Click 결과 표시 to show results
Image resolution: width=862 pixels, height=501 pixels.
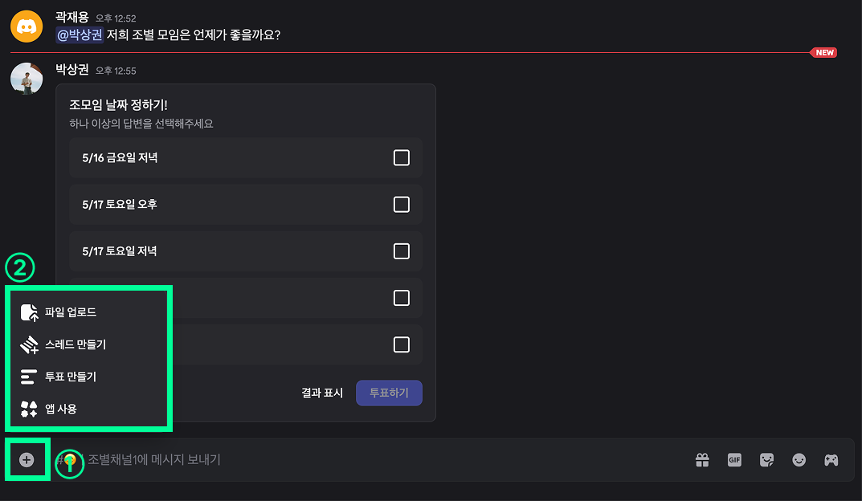(322, 393)
